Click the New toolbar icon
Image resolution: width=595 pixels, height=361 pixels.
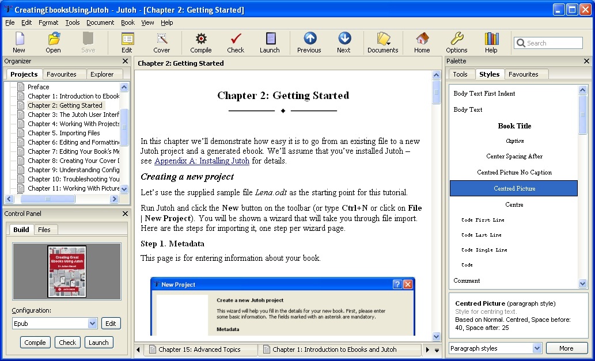19,42
